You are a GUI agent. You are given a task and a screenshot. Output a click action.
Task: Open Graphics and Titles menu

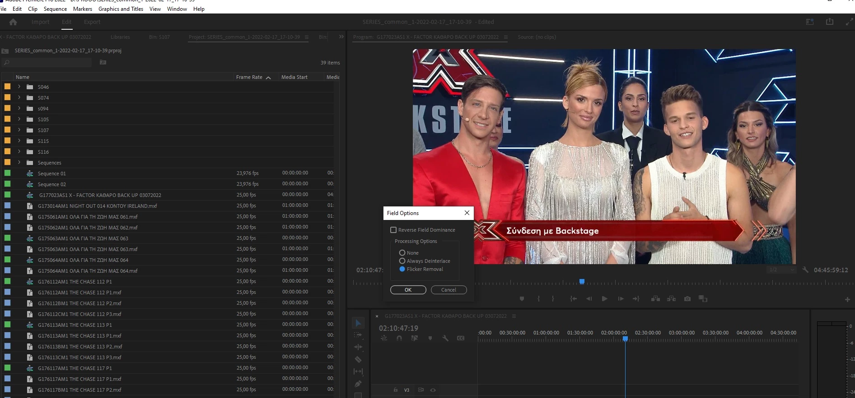(121, 9)
